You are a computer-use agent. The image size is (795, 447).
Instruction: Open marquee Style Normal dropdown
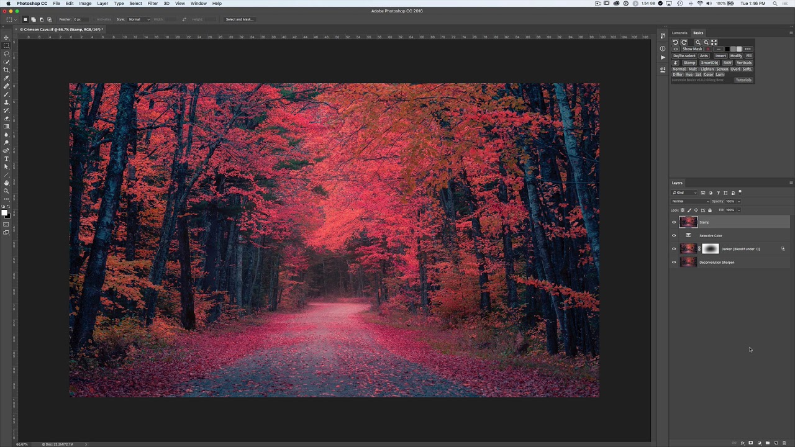139,19
